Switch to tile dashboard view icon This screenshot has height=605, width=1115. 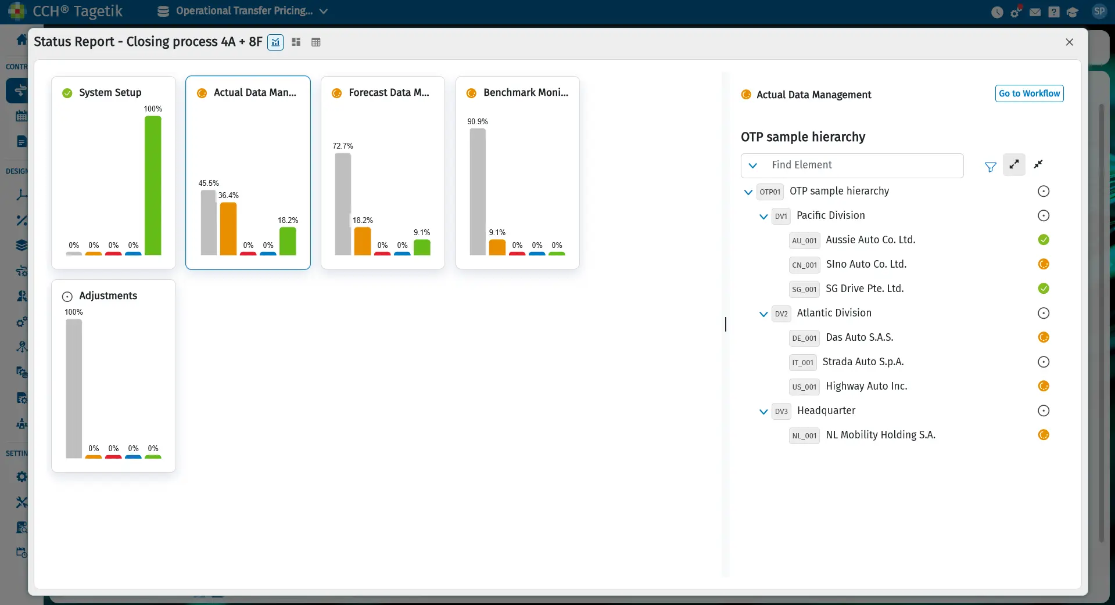coord(296,42)
